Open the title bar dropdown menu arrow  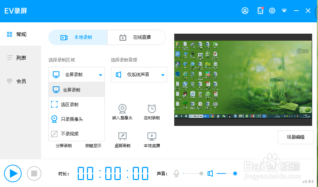[x=284, y=11]
